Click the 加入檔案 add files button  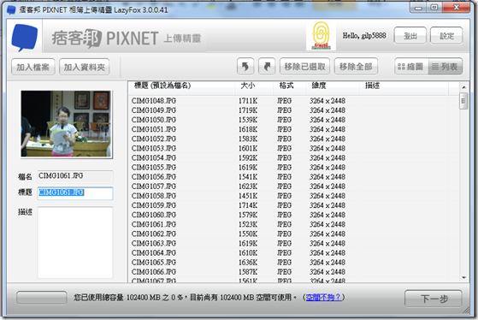[x=33, y=67]
